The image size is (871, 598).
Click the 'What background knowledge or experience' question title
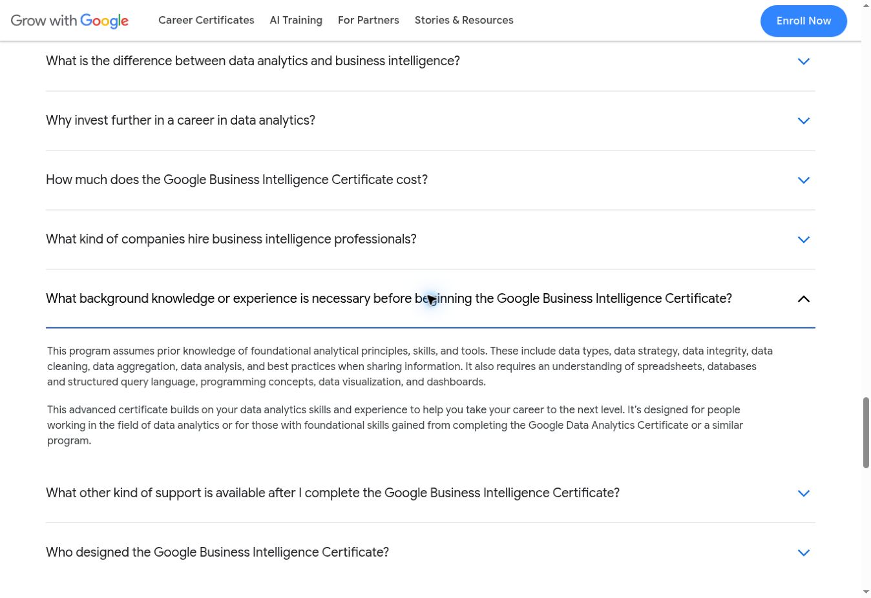pyautogui.click(x=389, y=298)
